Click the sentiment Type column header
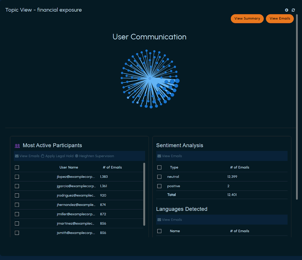Image resolution: width=302 pixels, height=260 pixels. [174, 167]
